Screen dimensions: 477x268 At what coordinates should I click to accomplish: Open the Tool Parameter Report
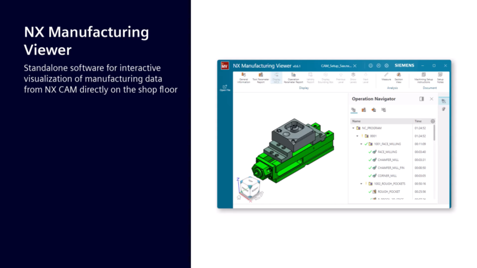[x=260, y=78]
